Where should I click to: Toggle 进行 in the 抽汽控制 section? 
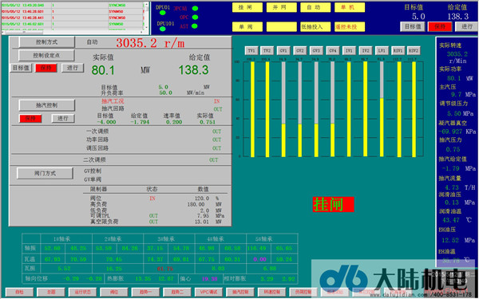click(x=62, y=118)
